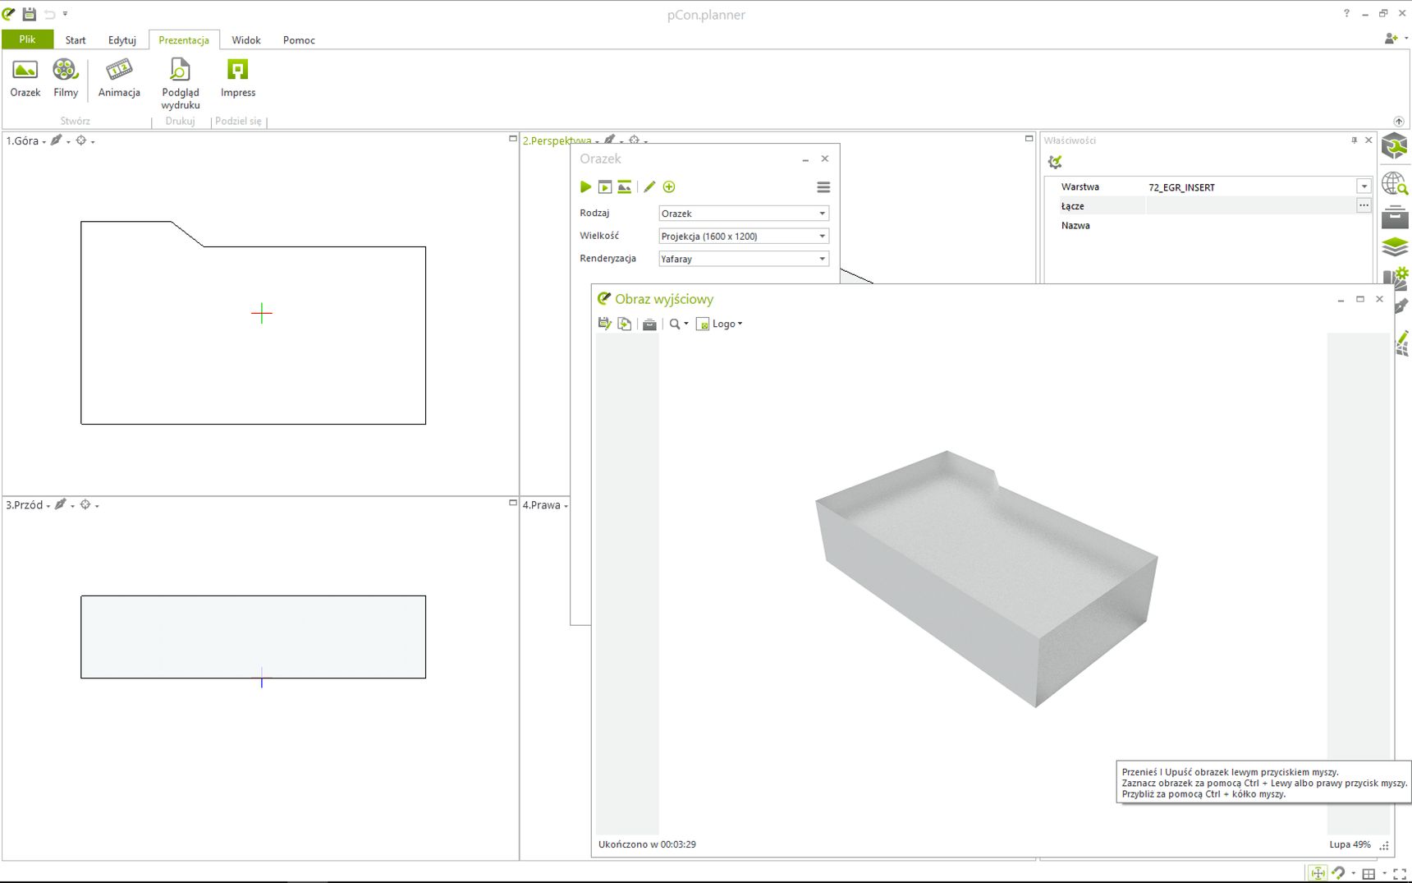This screenshot has width=1412, height=883.
Task: Click the Ukończono w 00:03:29 status text
Action: click(x=647, y=844)
